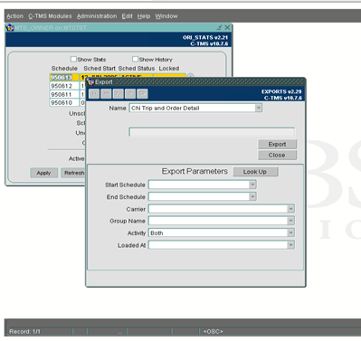Select schedule 950612 row

(x=64, y=86)
